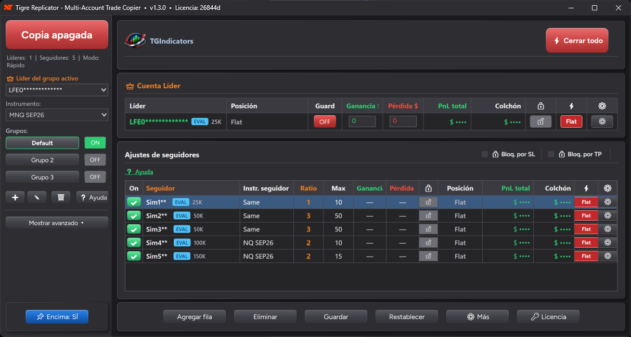Click Flat button for Sim1** row
Image resolution: width=631 pixels, height=337 pixels.
[x=586, y=202]
